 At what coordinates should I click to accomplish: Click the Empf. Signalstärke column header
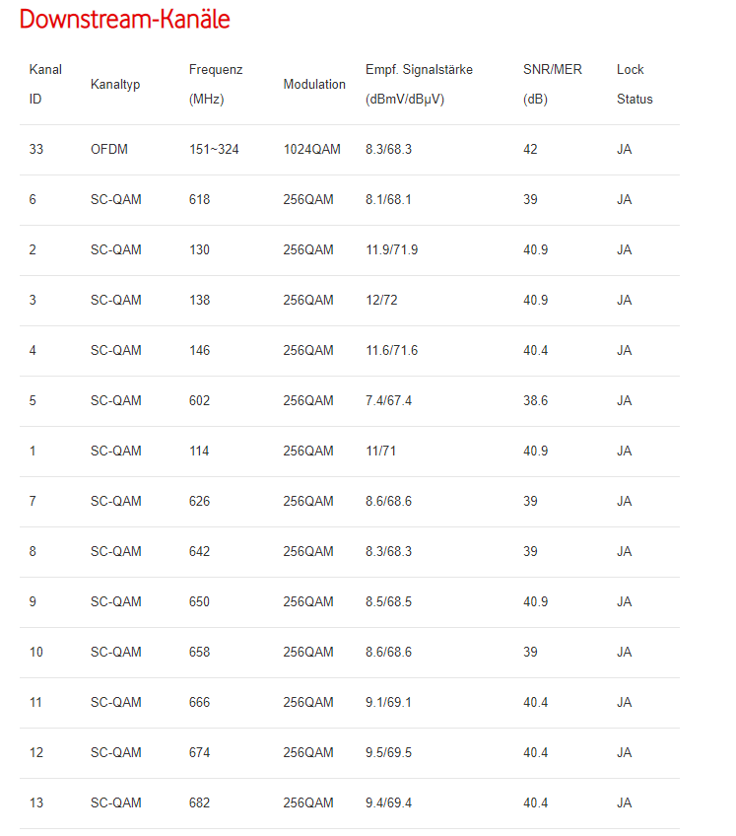click(x=419, y=84)
